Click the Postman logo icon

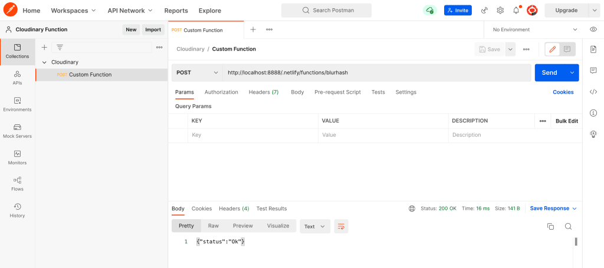pyautogui.click(x=10, y=11)
